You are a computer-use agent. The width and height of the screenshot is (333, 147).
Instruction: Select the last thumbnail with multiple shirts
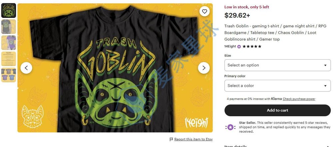tap(9, 74)
